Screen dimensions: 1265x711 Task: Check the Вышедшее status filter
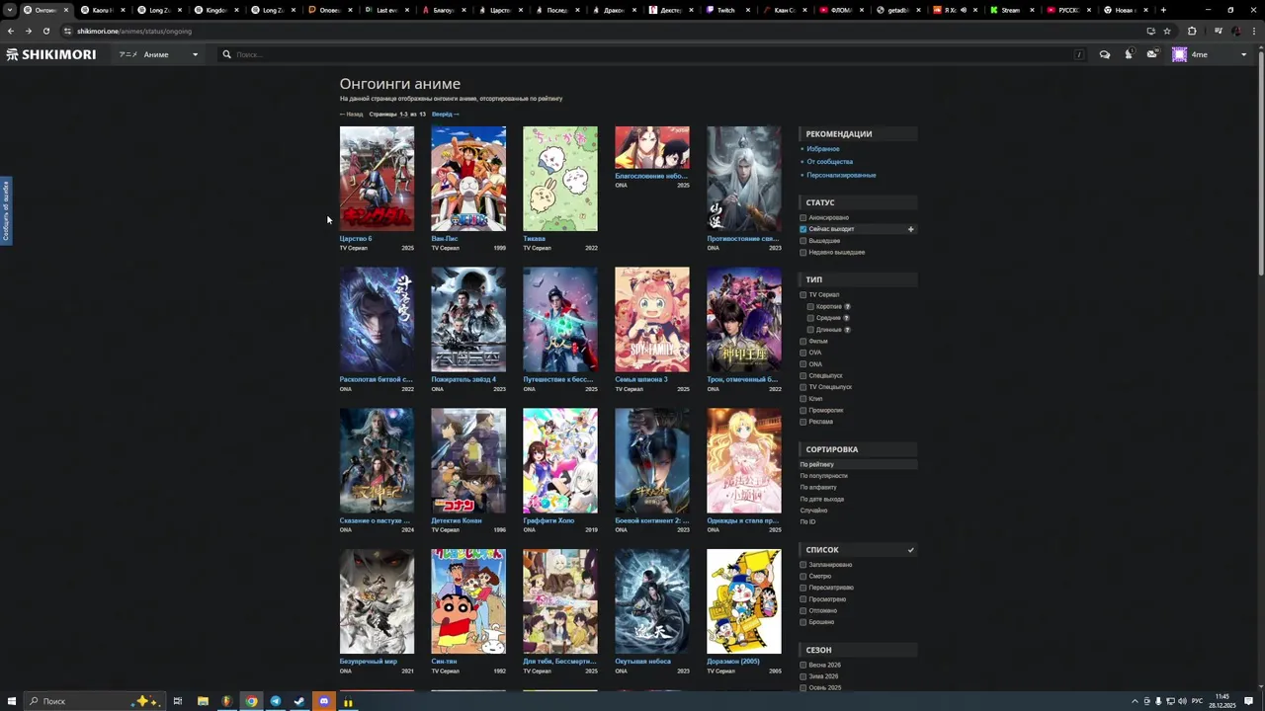point(803,241)
